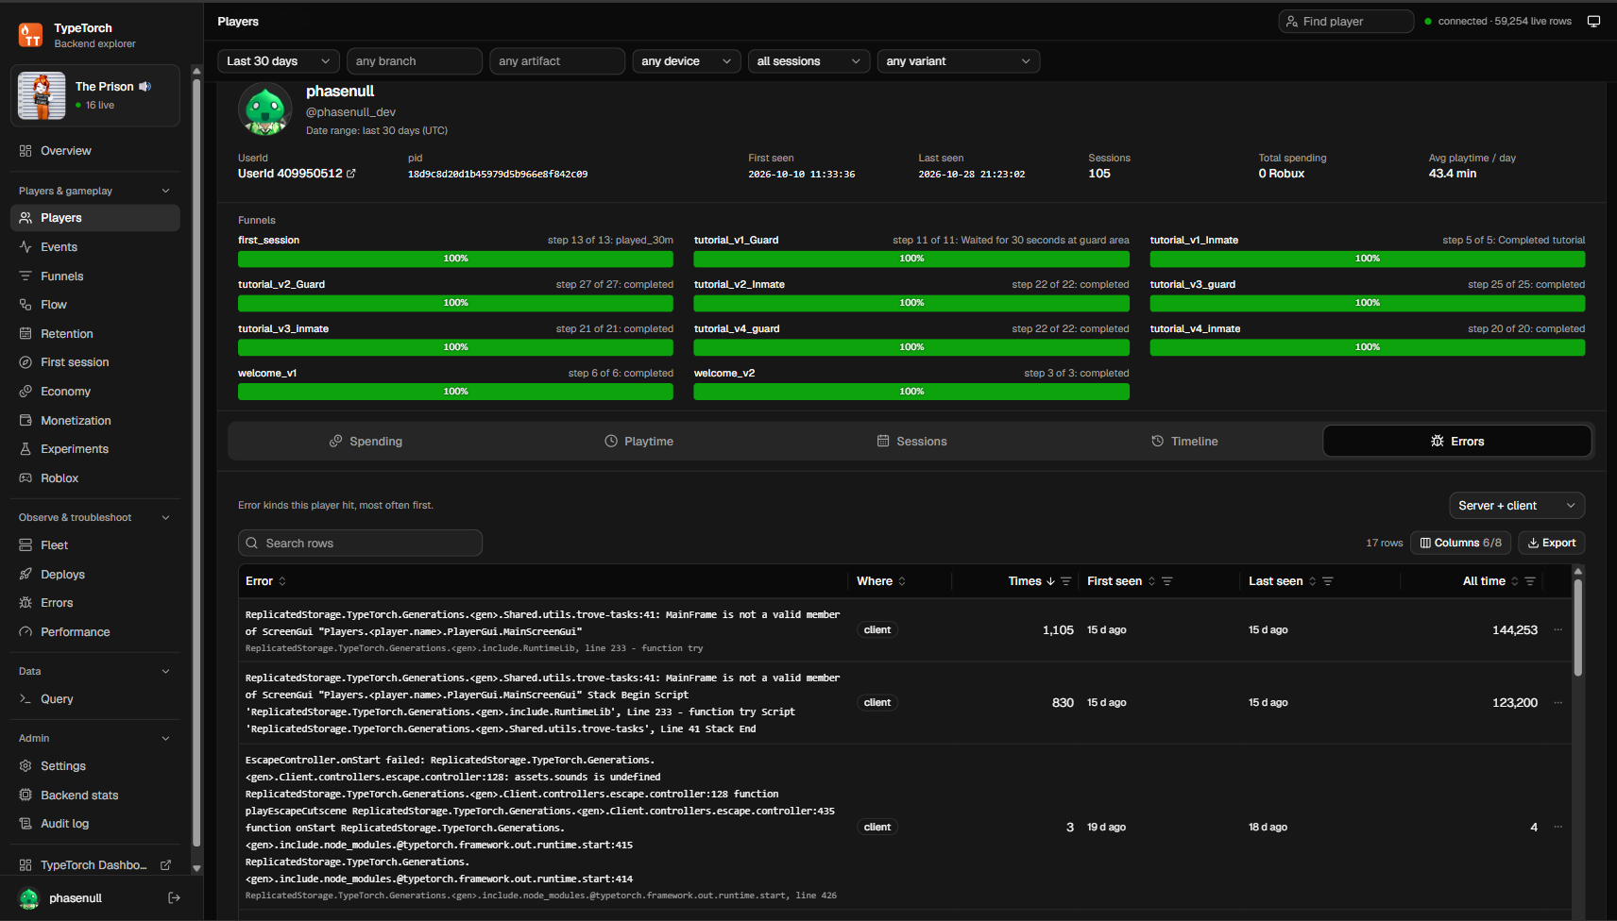The height and width of the screenshot is (921, 1617).
Task: Click the sort arrow beside Times
Action: [x=1050, y=581]
